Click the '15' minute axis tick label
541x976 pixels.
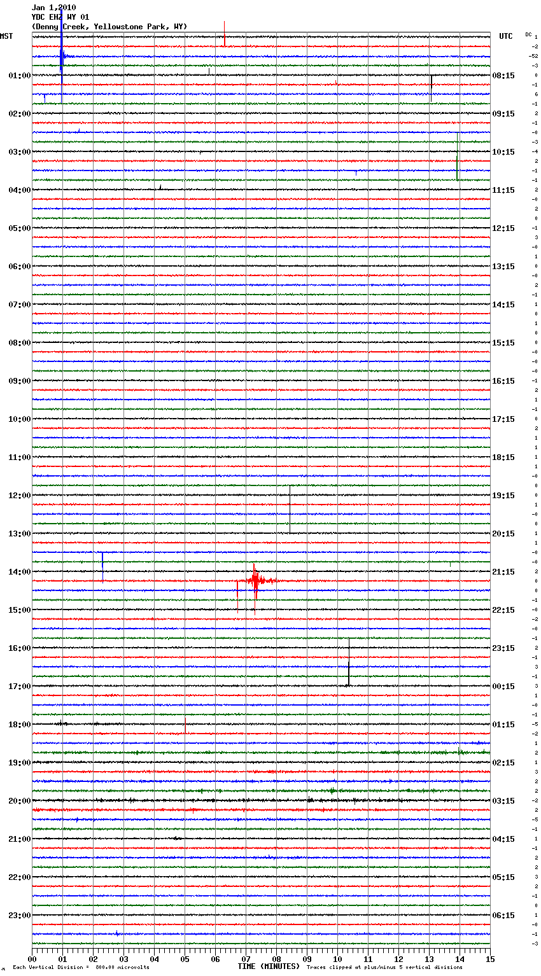click(490, 959)
